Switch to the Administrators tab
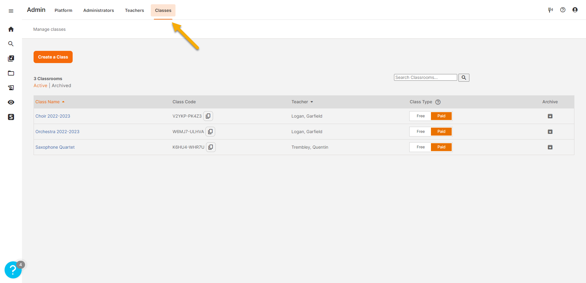586x283 pixels. pyautogui.click(x=99, y=10)
